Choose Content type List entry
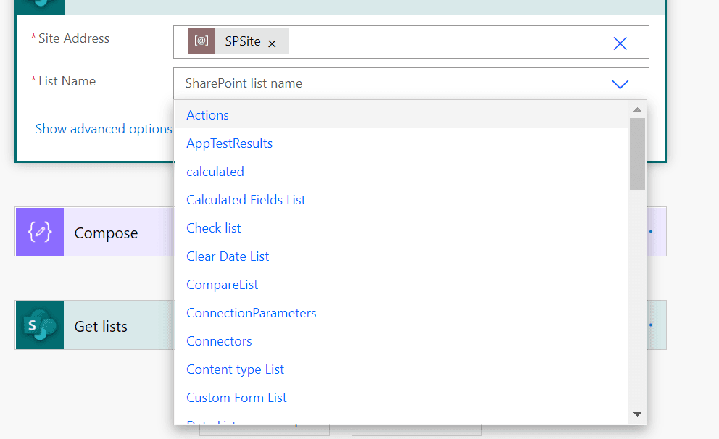The width and height of the screenshot is (719, 439). pos(402,369)
